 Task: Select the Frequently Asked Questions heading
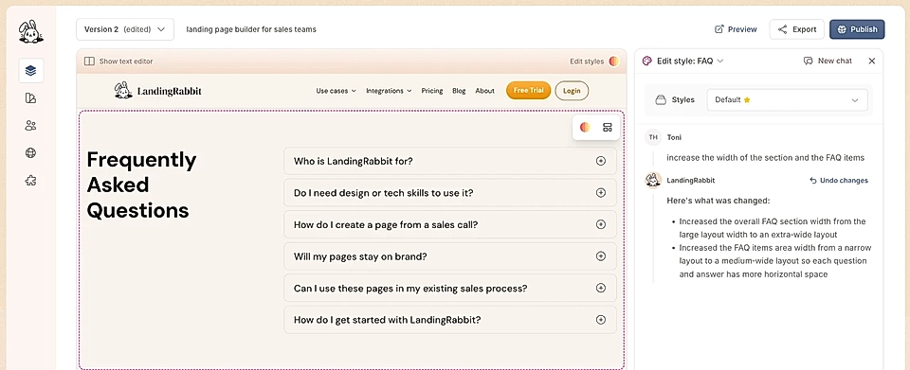point(141,185)
